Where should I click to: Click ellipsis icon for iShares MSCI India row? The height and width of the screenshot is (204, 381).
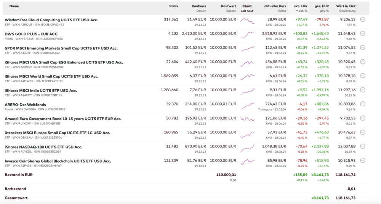click(x=362, y=90)
